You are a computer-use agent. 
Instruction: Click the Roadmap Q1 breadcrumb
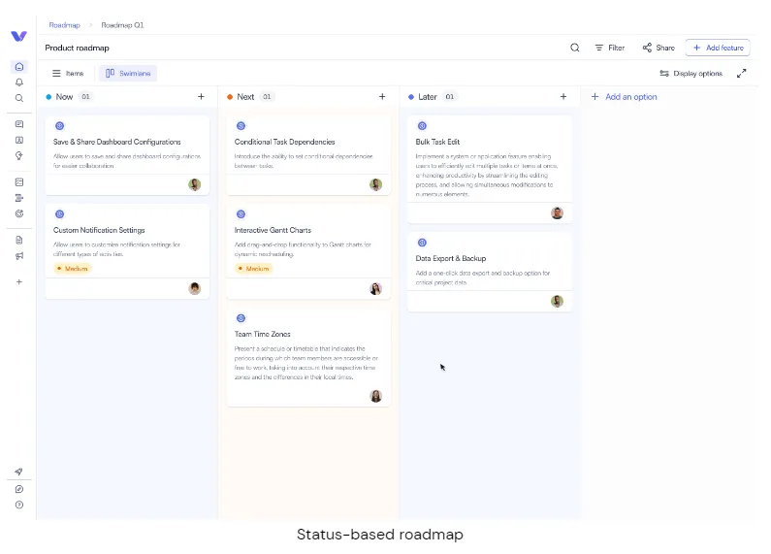click(122, 25)
